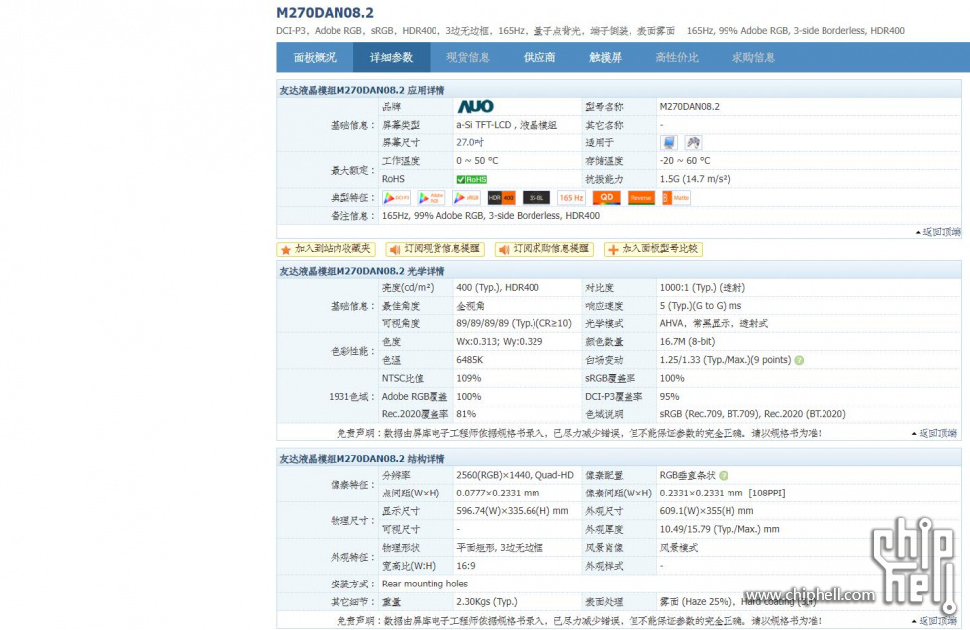Image resolution: width=970 pixels, height=630 pixels.
Task: Click the AHVA optical mode value
Action: click(x=714, y=324)
